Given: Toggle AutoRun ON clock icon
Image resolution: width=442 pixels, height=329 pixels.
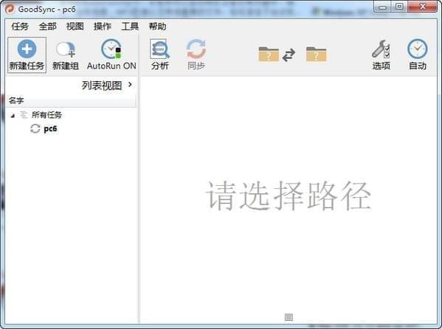Looking at the screenshot, I should pyautogui.click(x=111, y=49).
